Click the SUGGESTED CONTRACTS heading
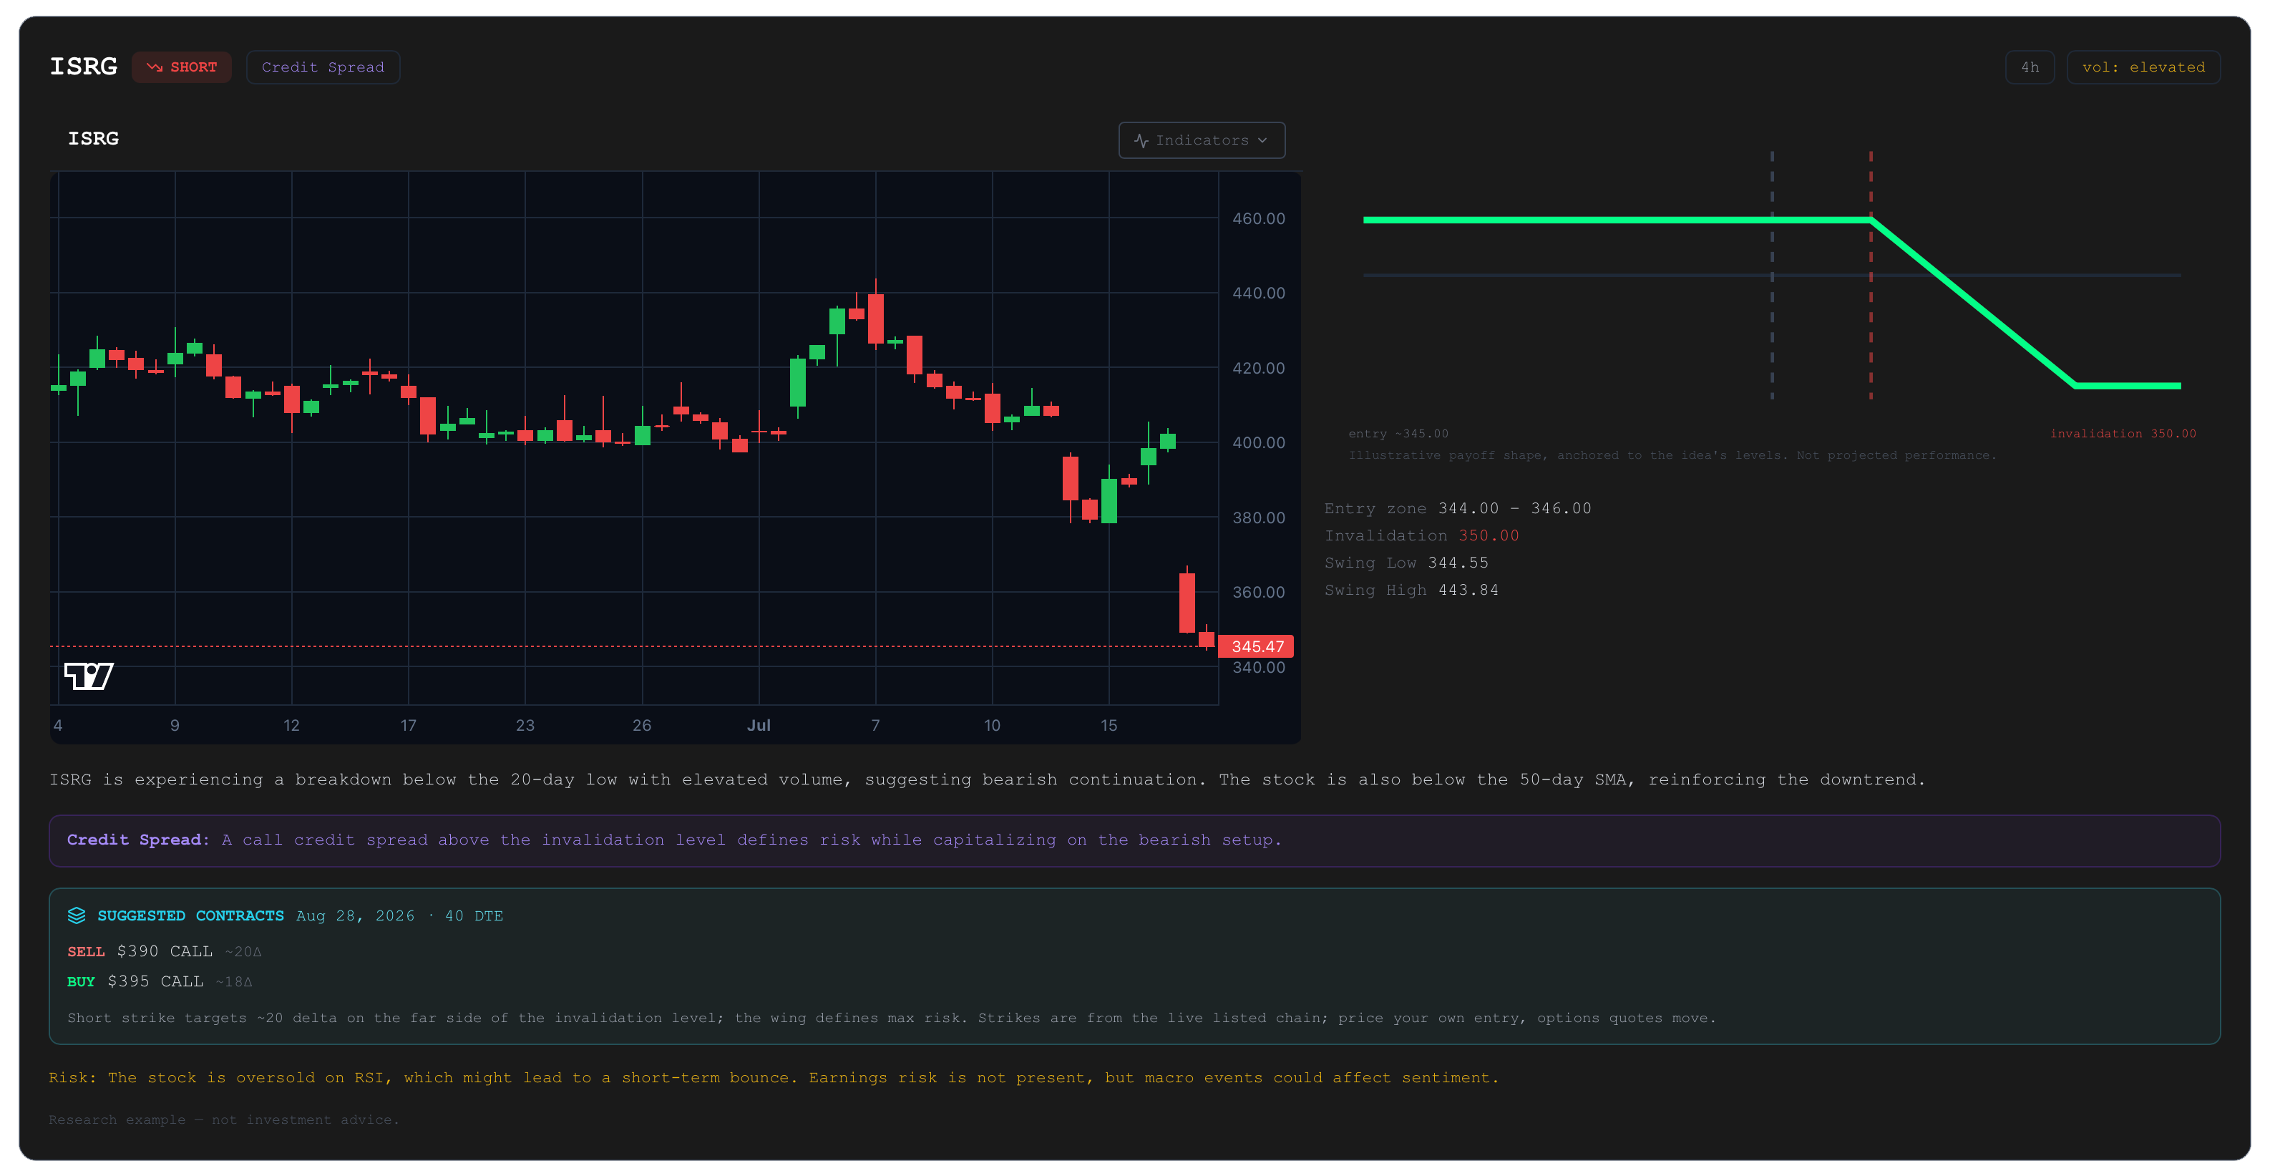Viewport: 2270px width, 1171px height. coord(190,915)
